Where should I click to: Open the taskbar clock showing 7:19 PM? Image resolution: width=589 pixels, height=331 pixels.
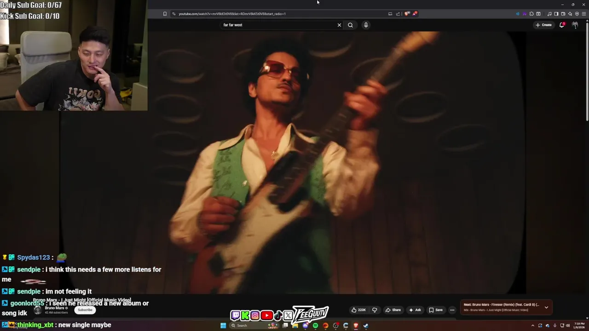coord(579,325)
